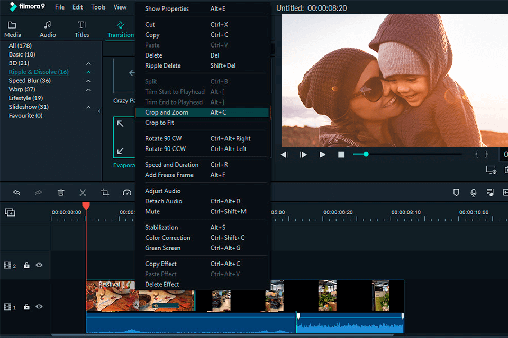508x338 pixels.
Task: Switch to the Audio tab
Action: pyautogui.click(x=48, y=29)
